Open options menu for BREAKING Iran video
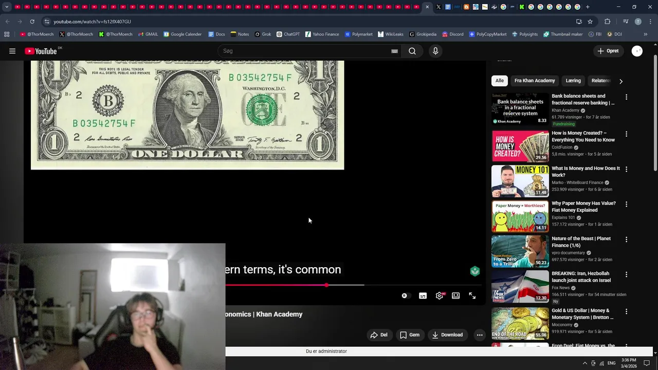This screenshot has width=658, height=370. point(626,274)
